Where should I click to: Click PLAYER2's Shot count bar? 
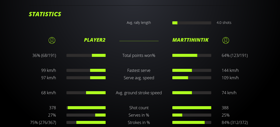tap(86, 108)
